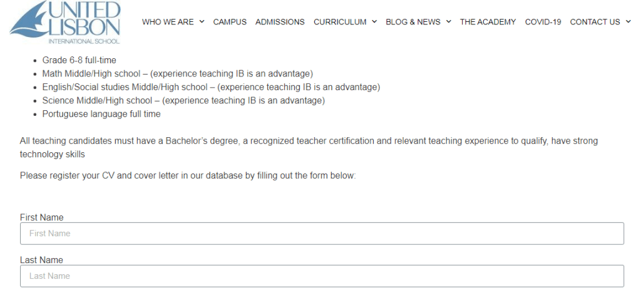Open the COVID-19 page link

click(543, 22)
